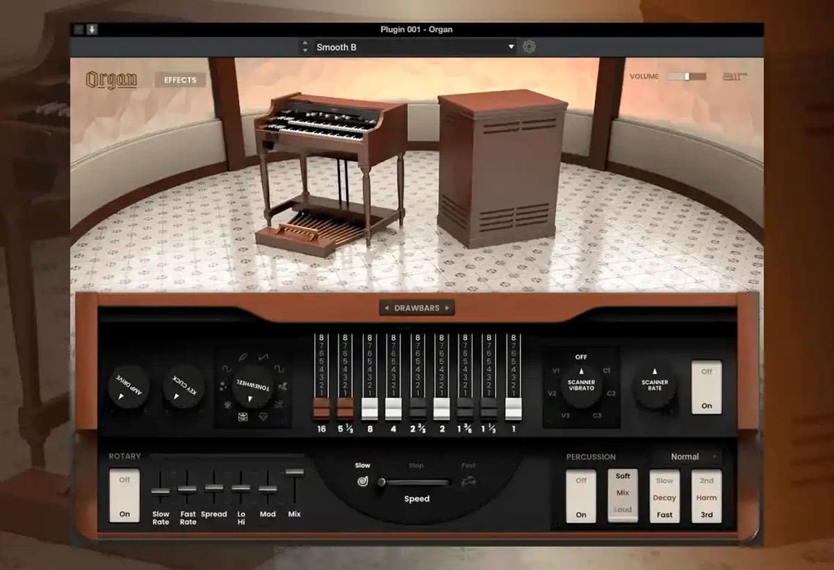The image size is (834, 570).
Task: Select chorus mode C3
Action: click(598, 416)
